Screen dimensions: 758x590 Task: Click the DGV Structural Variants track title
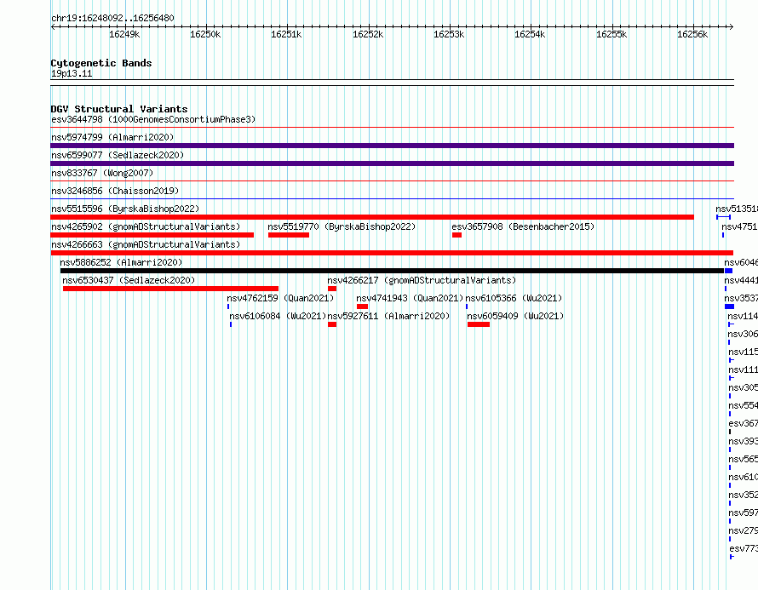point(119,109)
